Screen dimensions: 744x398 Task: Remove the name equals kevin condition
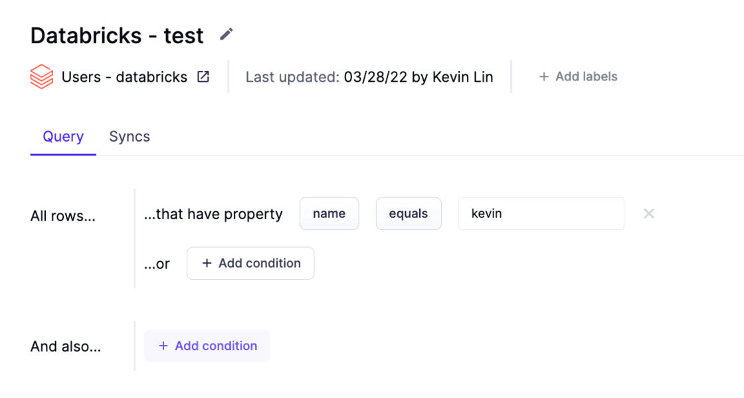(649, 214)
